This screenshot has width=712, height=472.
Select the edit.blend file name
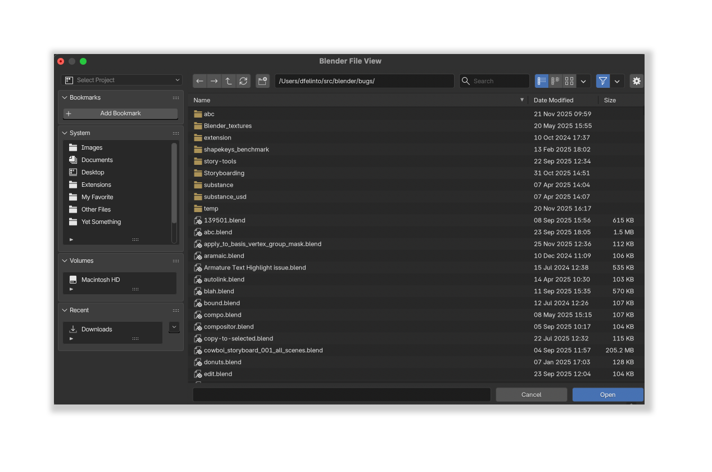pyautogui.click(x=218, y=374)
